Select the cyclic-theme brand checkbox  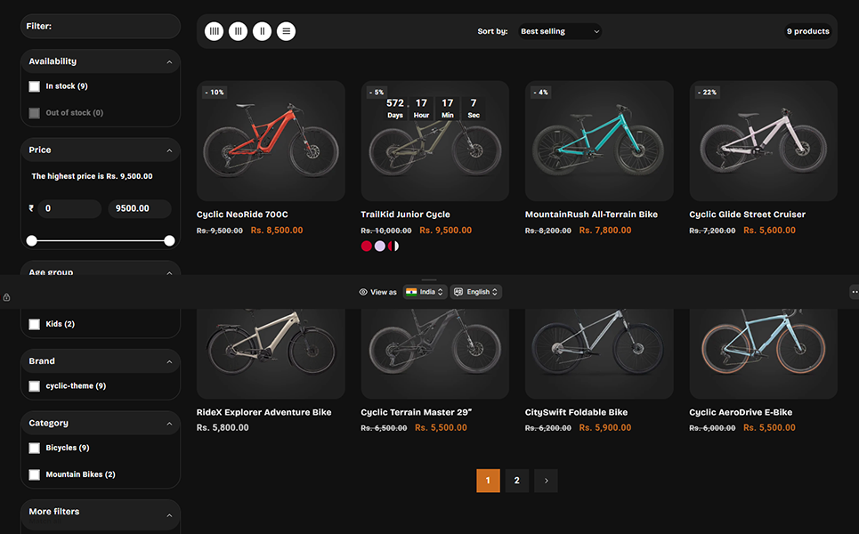click(35, 386)
